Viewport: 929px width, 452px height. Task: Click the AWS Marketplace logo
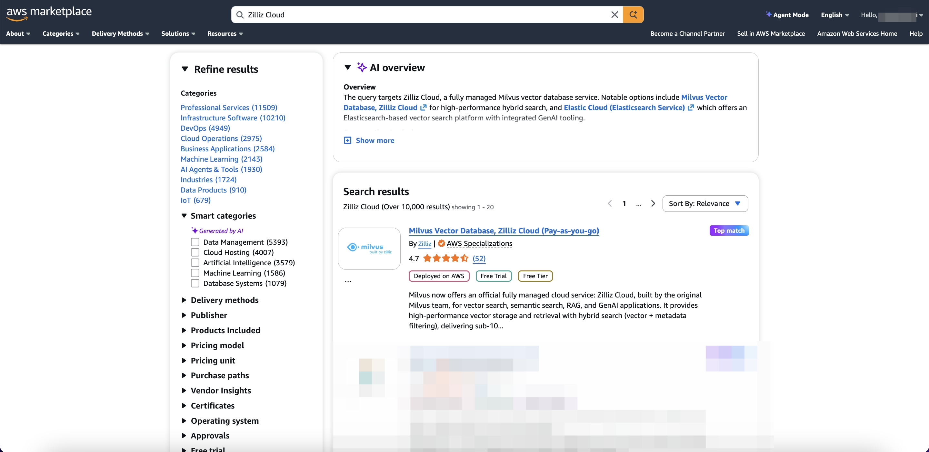49,13
